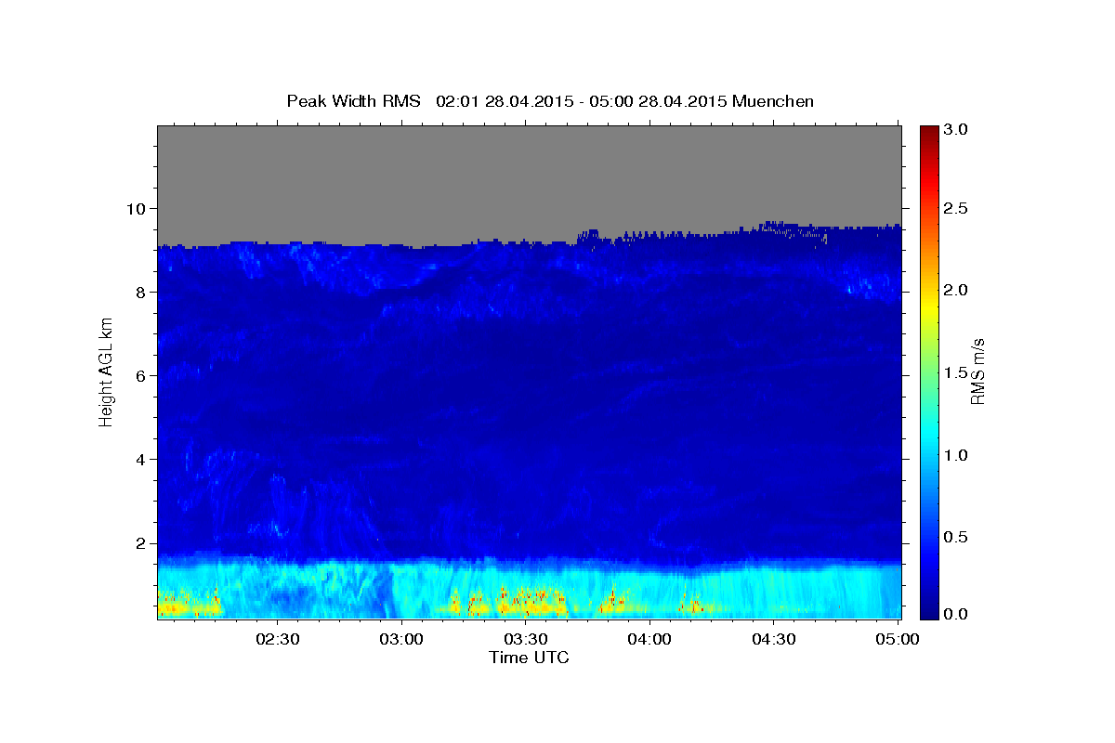Click the 03:00 time tick label

click(400, 639)
